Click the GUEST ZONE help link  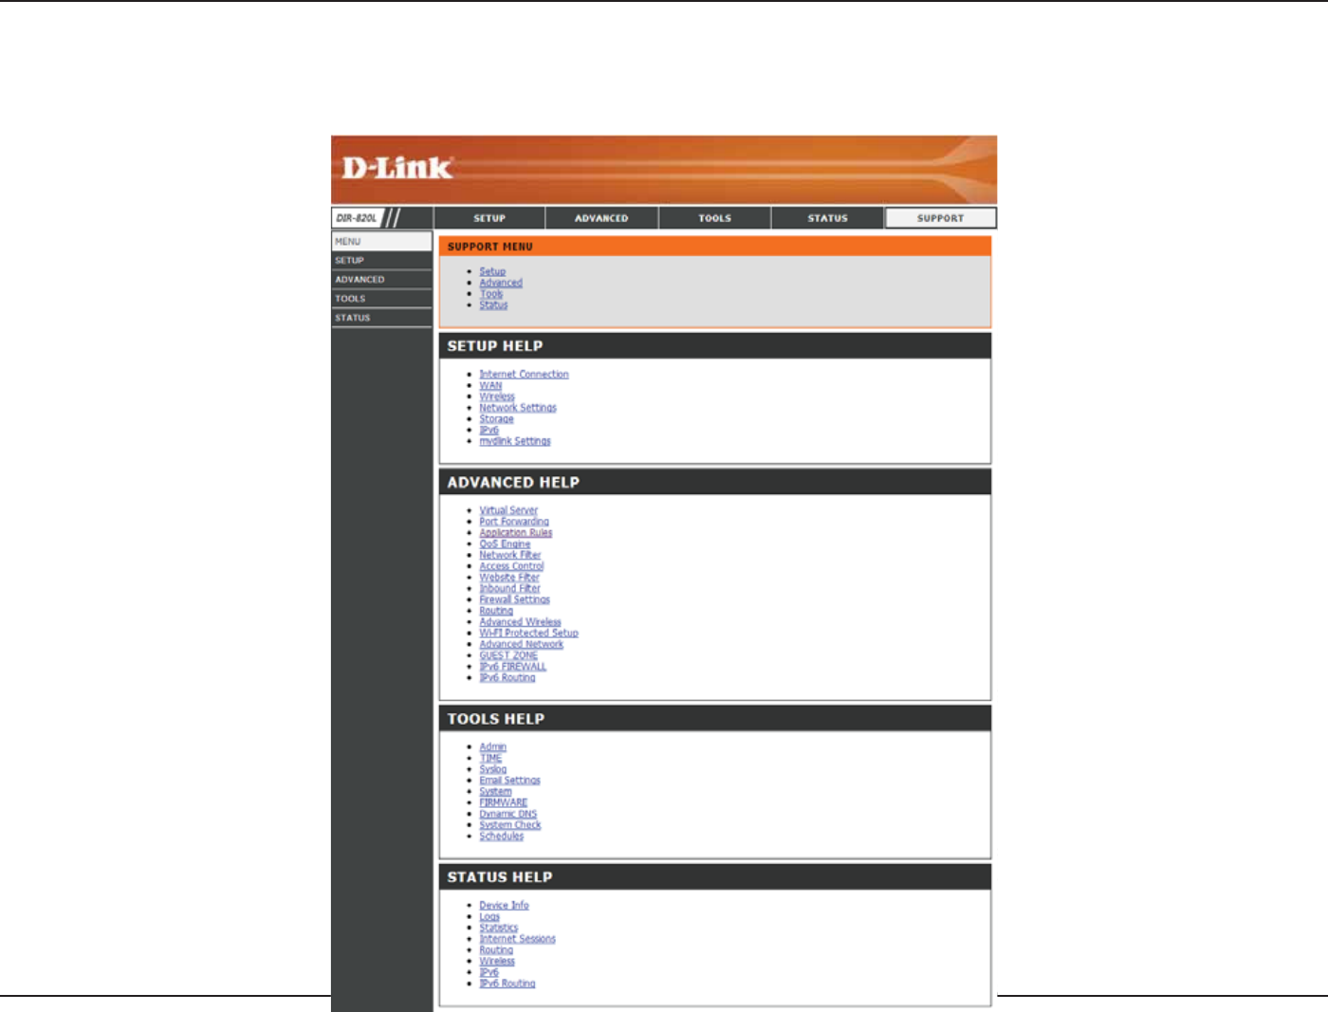(x=508, y=655)
